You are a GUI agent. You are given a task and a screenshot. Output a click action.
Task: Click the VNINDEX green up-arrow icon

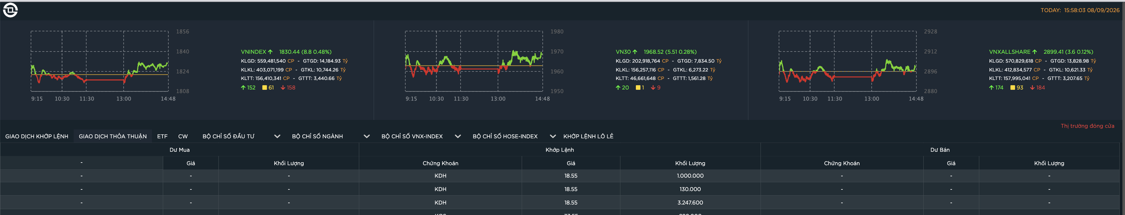coord(270,52)
